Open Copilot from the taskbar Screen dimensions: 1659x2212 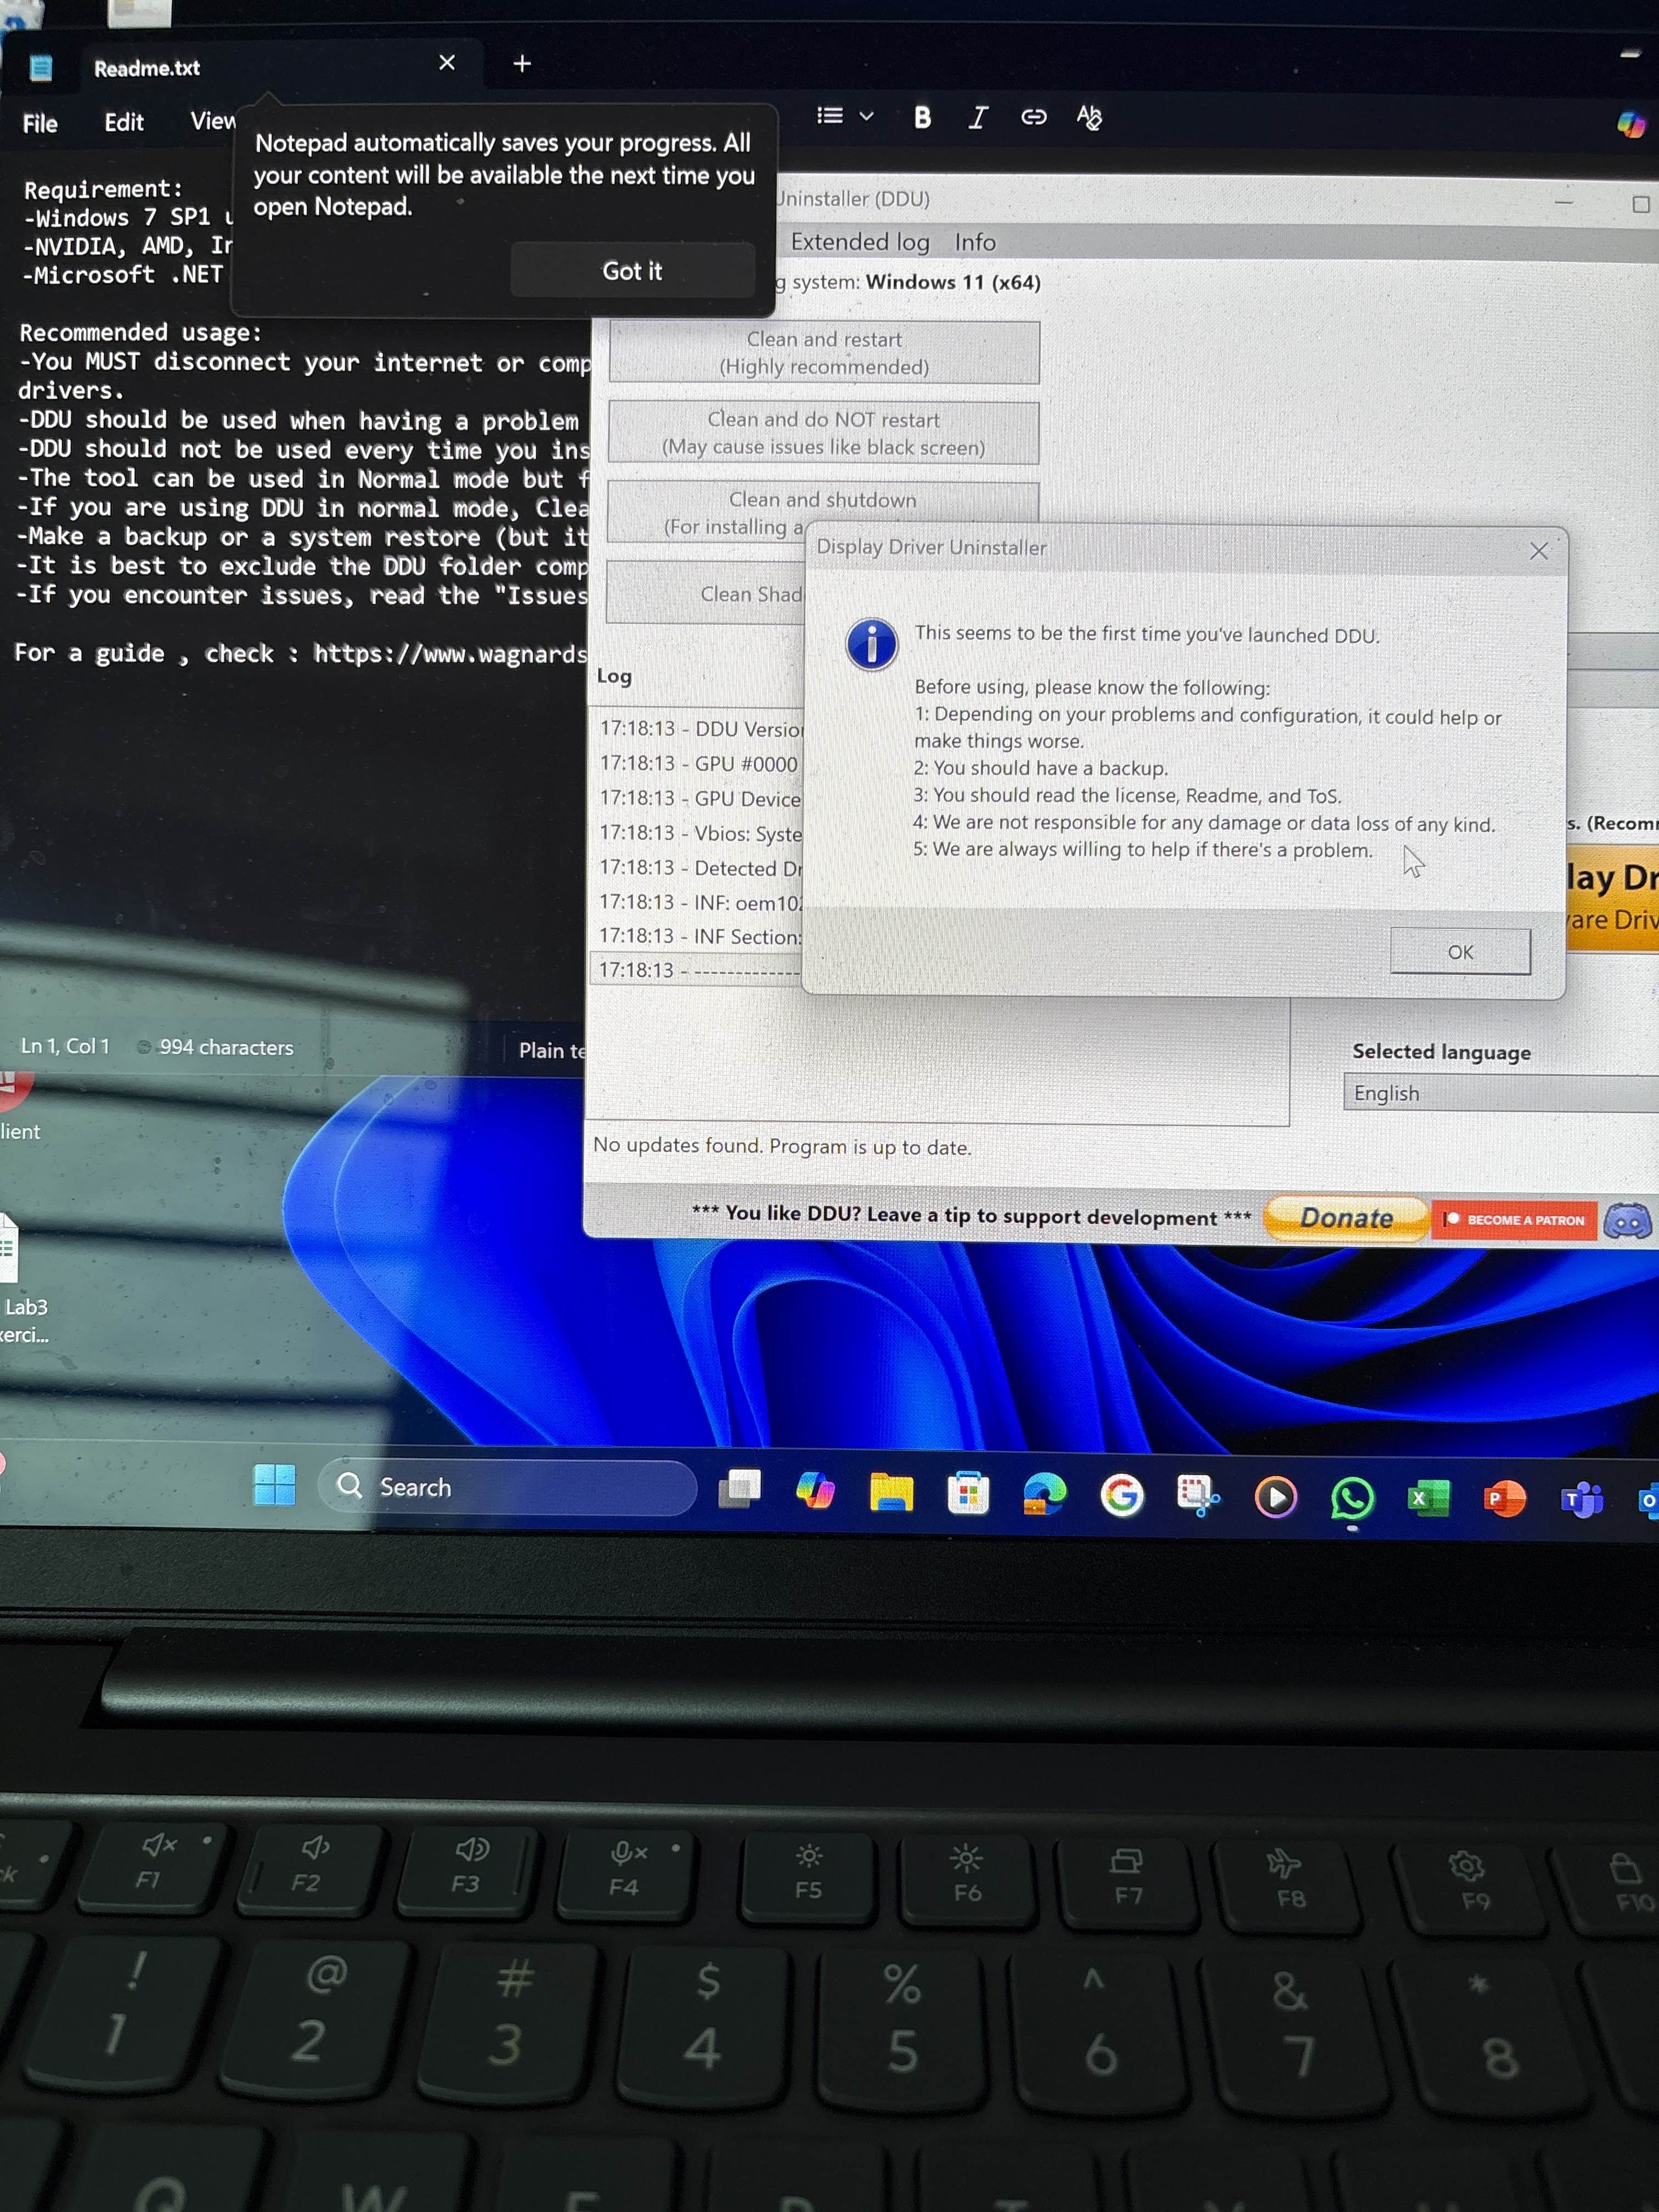[x=815, y=1491]
